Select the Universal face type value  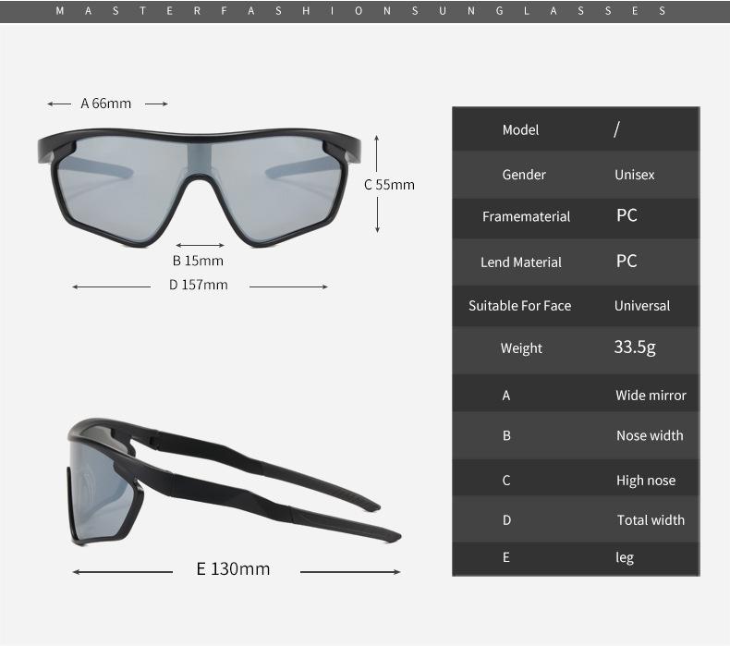pyautogui.click(x=641, y=306)
